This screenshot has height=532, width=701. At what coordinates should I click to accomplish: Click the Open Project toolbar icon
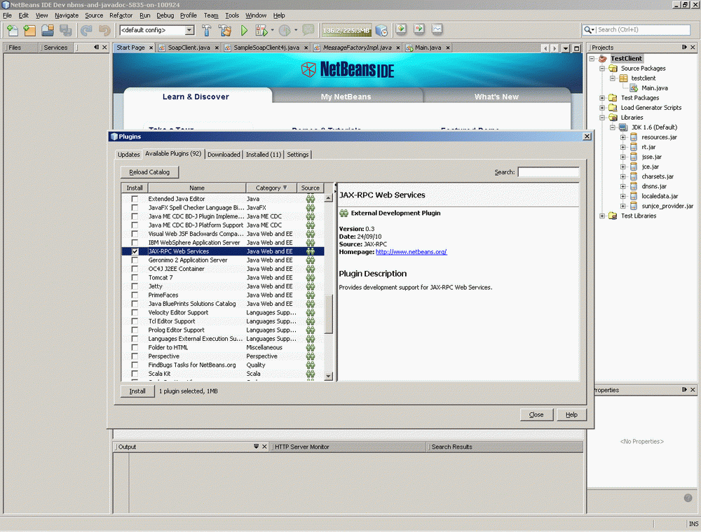pyautogui.click(x=48, y=30)
